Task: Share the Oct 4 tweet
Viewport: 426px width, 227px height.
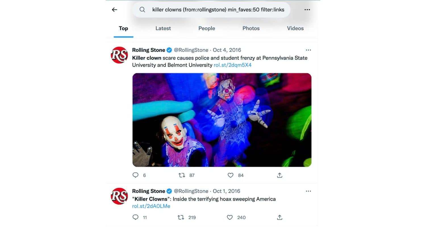Action: 279,175
